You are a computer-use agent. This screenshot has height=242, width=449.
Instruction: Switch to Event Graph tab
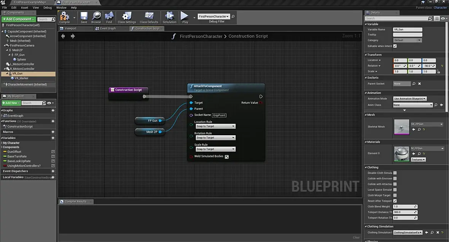(108, 28)
